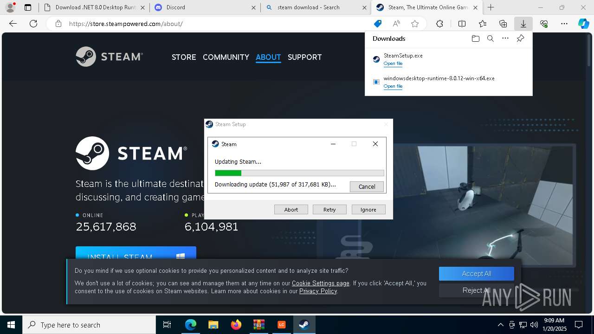Click the INSTALL STEAM button
594x334 pixels.
(136, 253)
